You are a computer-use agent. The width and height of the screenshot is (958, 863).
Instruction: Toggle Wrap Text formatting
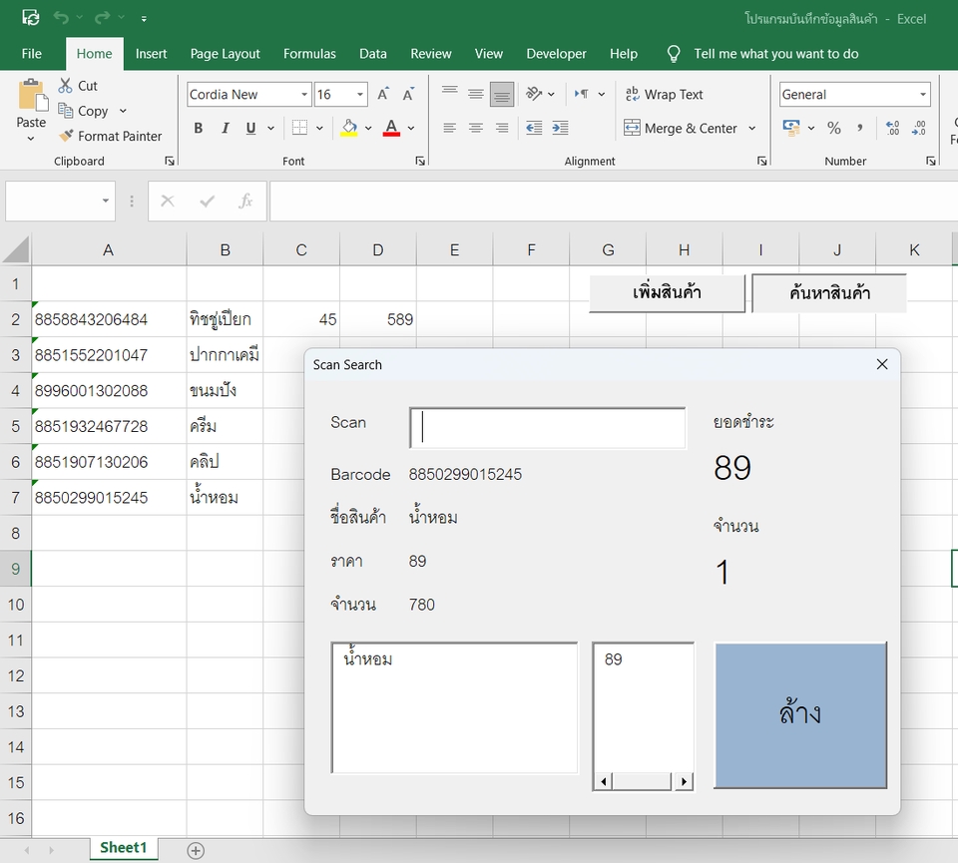[x=665, y=94]
